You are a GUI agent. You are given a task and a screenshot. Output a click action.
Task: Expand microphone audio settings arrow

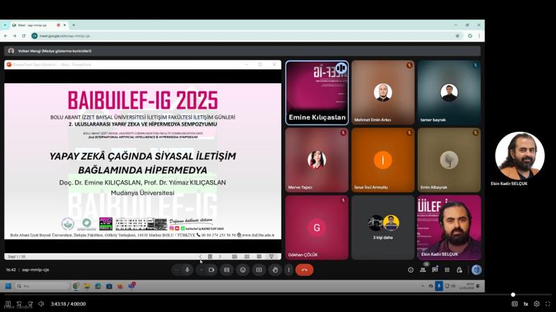coord(177,270)
